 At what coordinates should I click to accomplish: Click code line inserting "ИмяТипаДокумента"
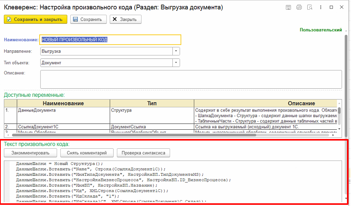click(x=110, y=175)
